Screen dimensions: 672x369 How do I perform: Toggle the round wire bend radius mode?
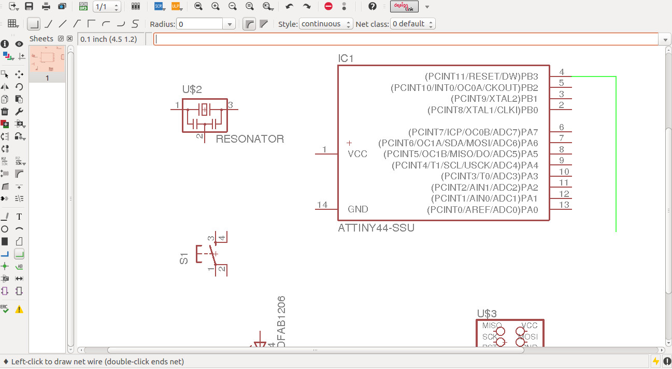point(249,24)
